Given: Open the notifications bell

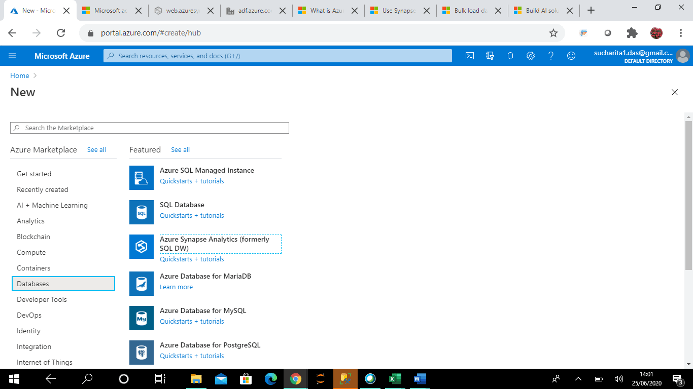Looking at the screenshot, I should click(510, 56).
